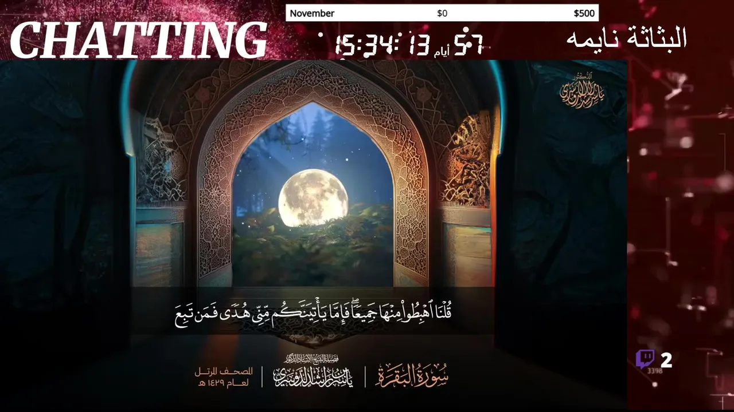
Task: Click the Quran verse subtitle line
Action: point(313,312)
